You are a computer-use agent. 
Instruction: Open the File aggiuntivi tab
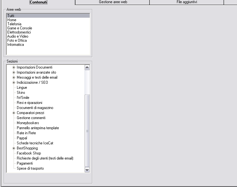(187, 2)
